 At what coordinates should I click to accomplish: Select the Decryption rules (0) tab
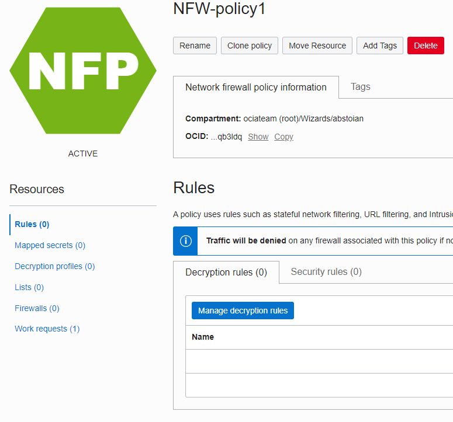226,273
